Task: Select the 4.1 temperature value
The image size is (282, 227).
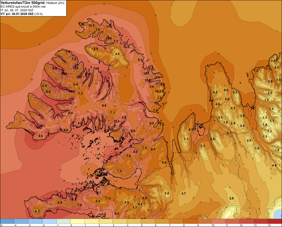Action: tap(37, 211)
